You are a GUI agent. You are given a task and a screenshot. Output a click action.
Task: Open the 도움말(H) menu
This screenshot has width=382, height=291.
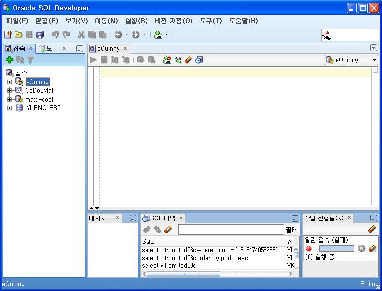(x=244, y=21)
